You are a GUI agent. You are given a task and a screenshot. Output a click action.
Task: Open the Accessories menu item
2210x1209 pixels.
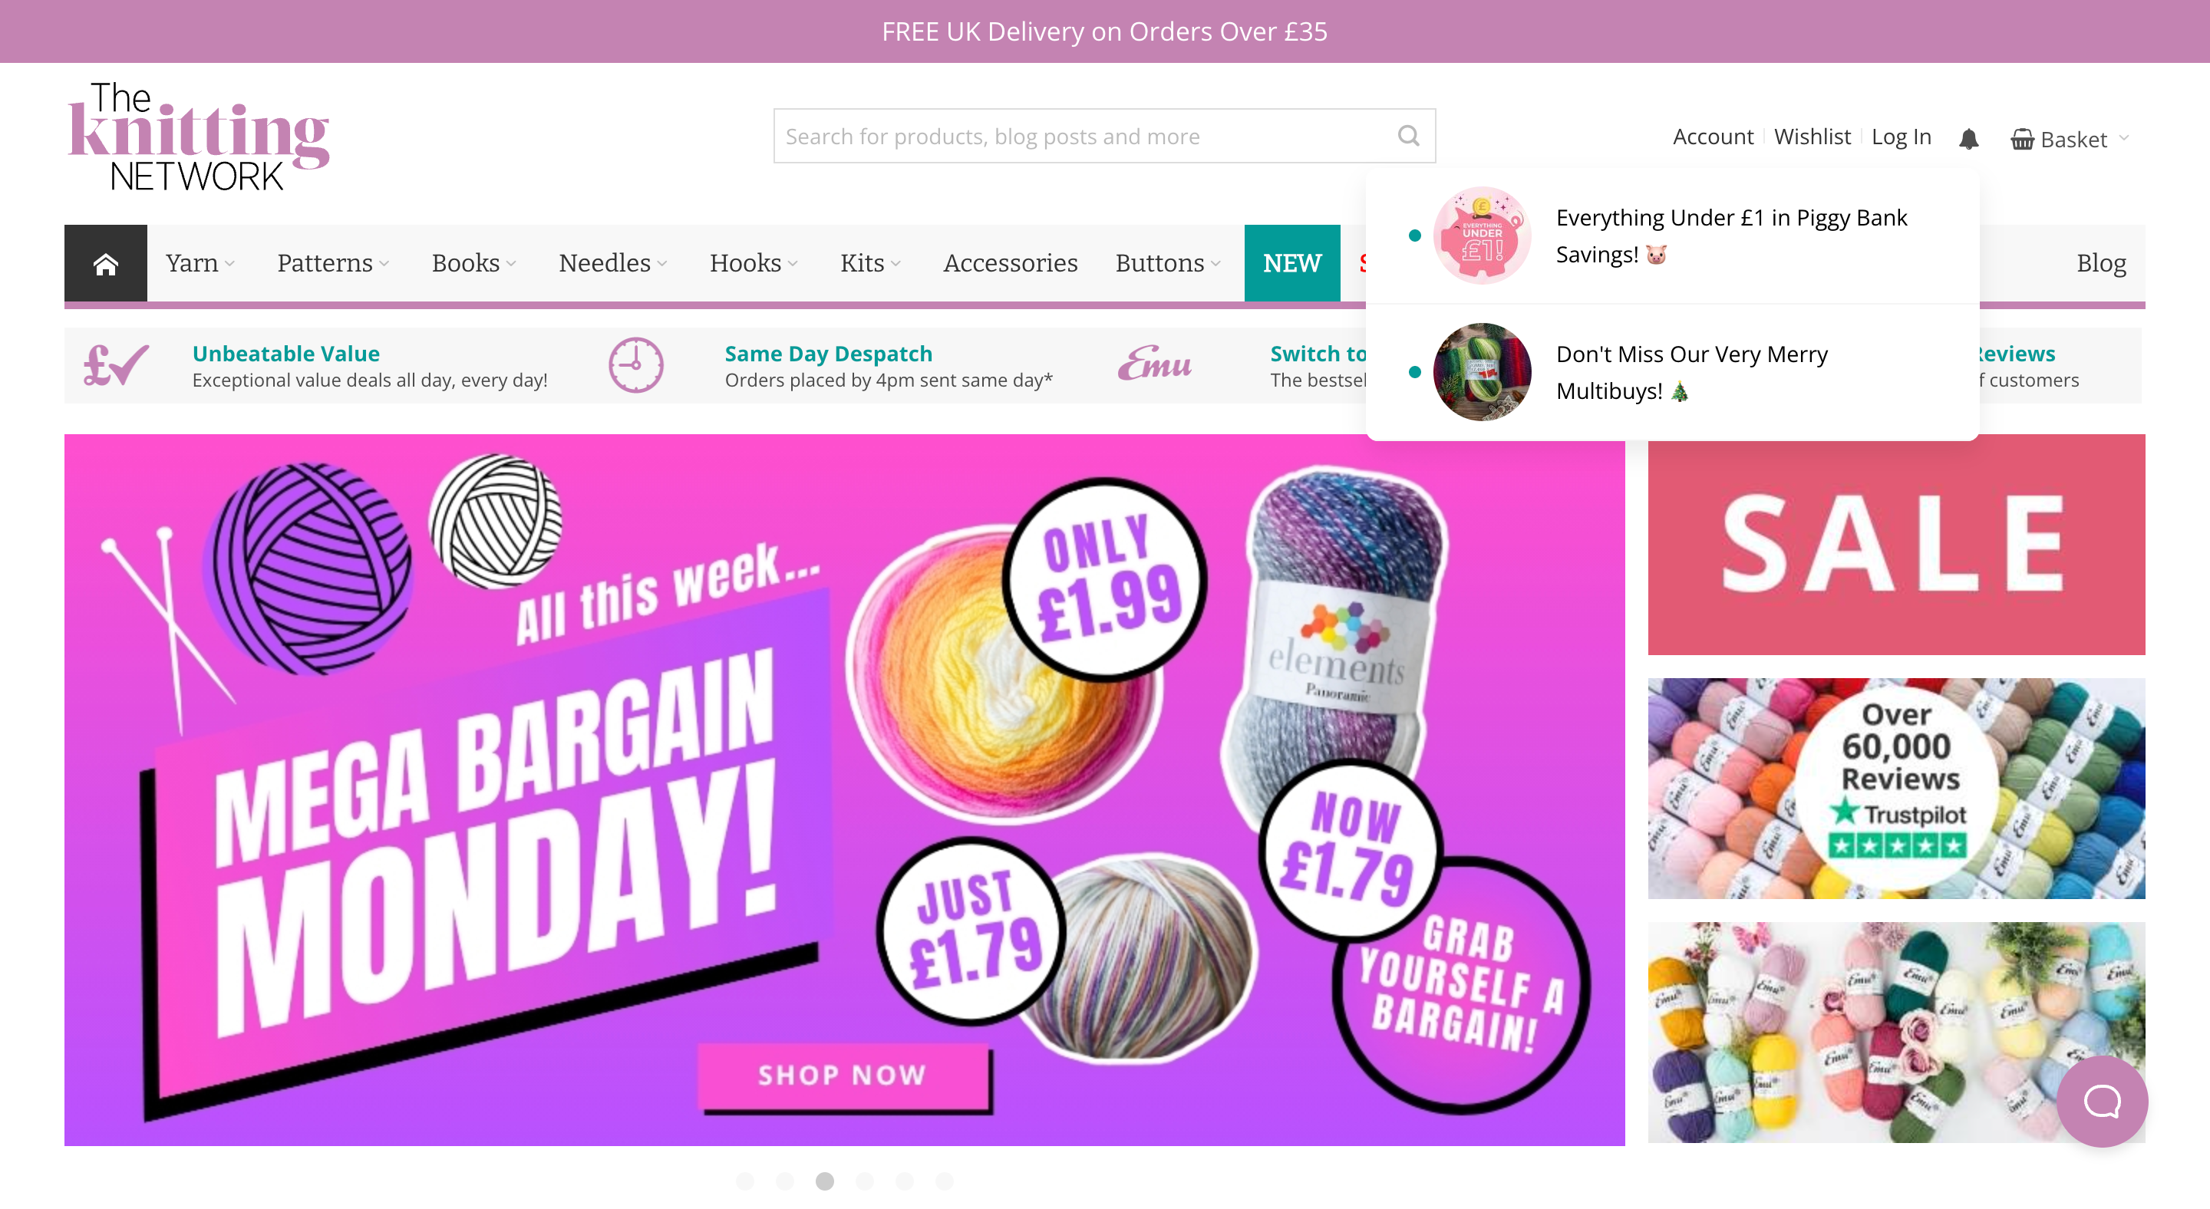(1010, 263)
